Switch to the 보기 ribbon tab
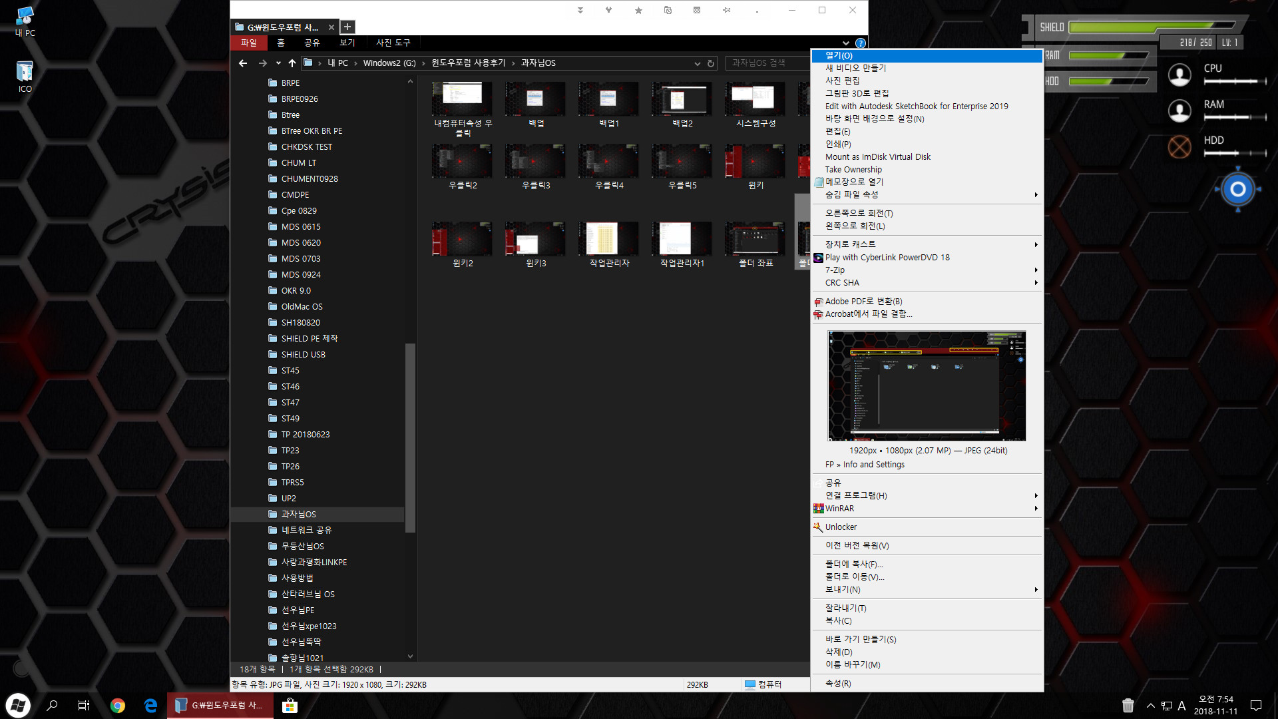This screenshot has width=1278, height=719. pos(347,43)
